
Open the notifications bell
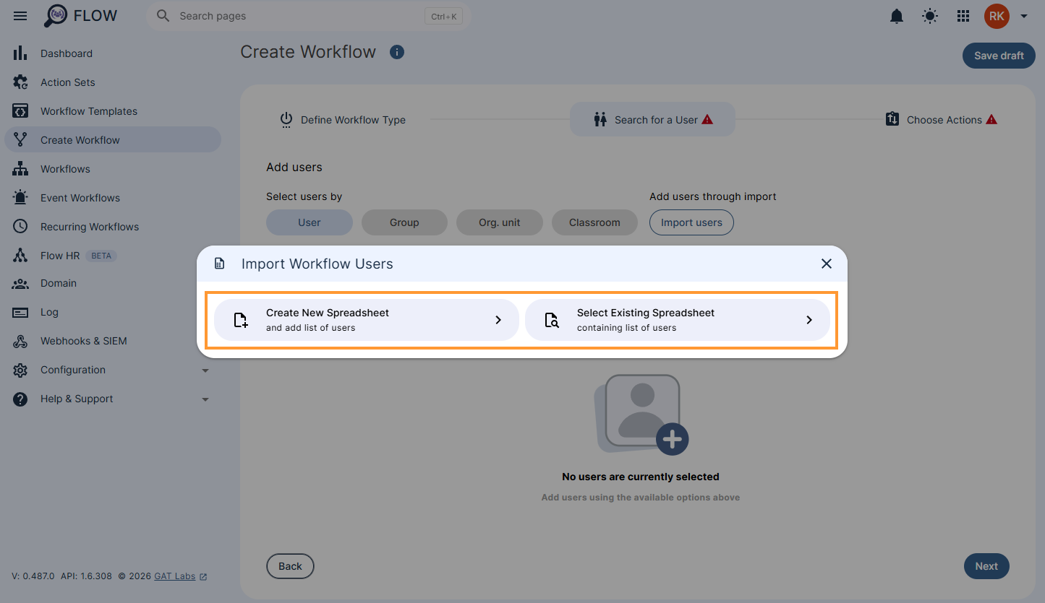pyautogui.click(x=897, y=16)
